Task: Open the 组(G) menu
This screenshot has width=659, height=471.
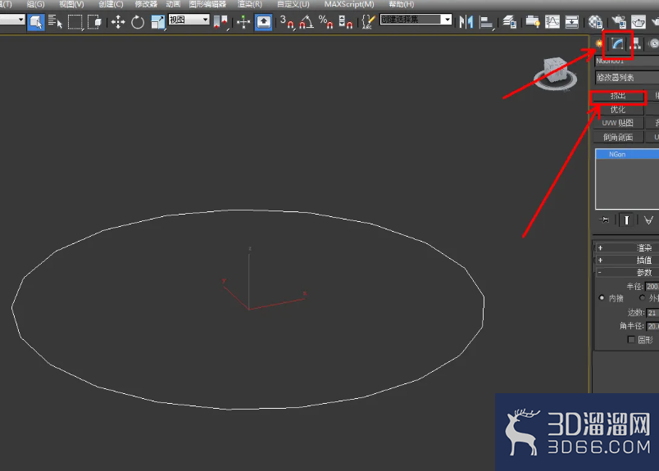Action: tap(36, 4)
